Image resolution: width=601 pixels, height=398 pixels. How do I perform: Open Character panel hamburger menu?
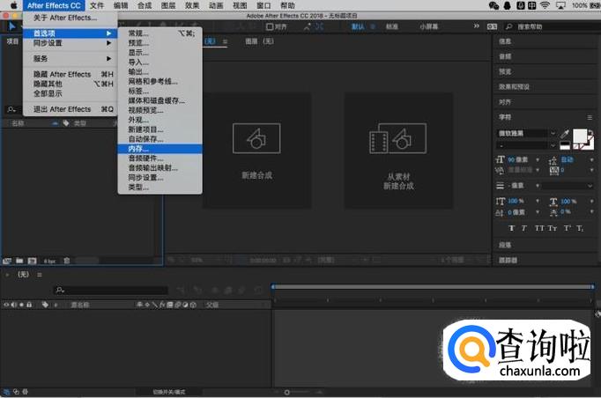(590, 117)
